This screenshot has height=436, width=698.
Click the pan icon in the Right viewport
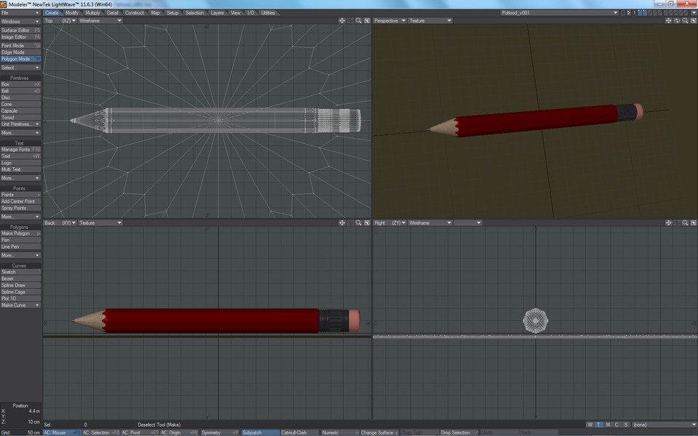click(668, 223)
